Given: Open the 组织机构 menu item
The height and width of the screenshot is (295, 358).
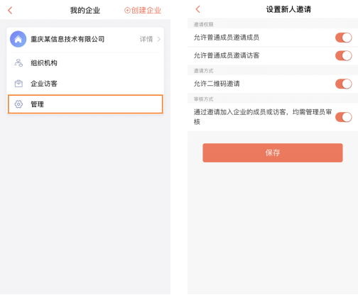Looking at the screenshot, I should pos(85,63).
